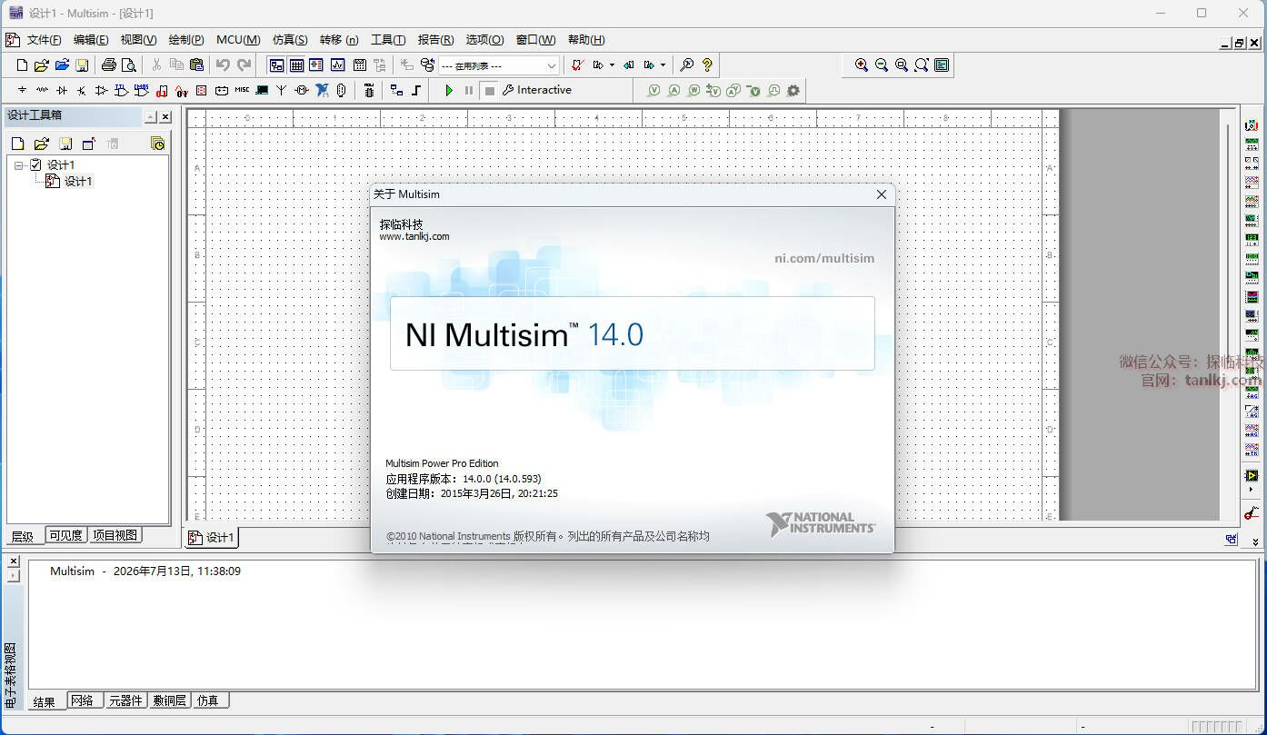Place a Diode component
The width and height of the screenshot is (1267, 735).
point(62,90)
